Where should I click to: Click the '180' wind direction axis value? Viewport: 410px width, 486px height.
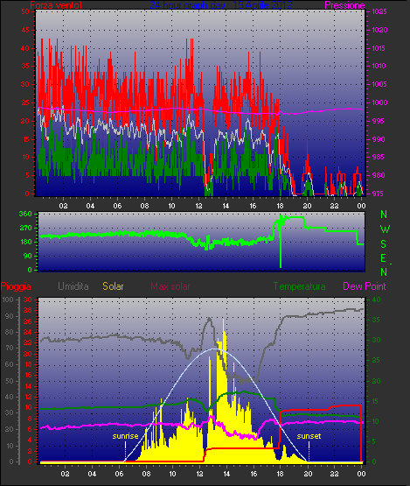click(25, 242)
